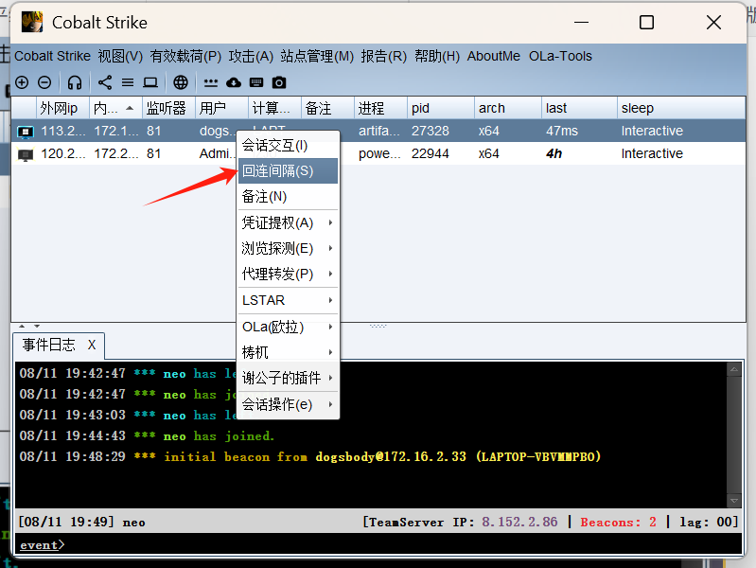The width and height of the screenshot is (756, 568).
Task: Click the beacon icon of the 120.2 row
Action: [x=26, y=154]
